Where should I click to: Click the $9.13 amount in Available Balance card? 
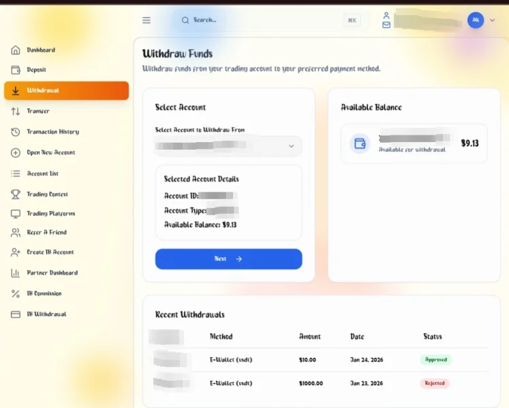tap(469, 143)
